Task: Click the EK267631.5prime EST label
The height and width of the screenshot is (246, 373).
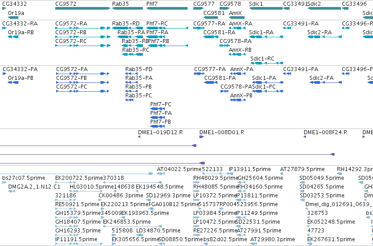Action: [x=331, y=239]
